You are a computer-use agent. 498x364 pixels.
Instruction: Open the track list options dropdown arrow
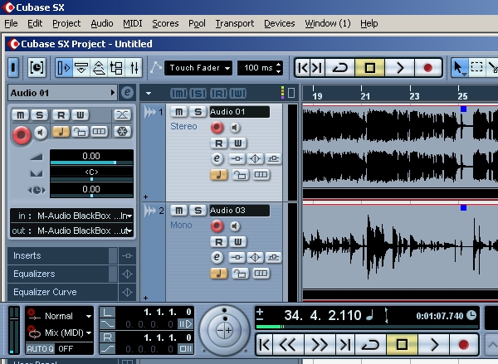[149, 94]
